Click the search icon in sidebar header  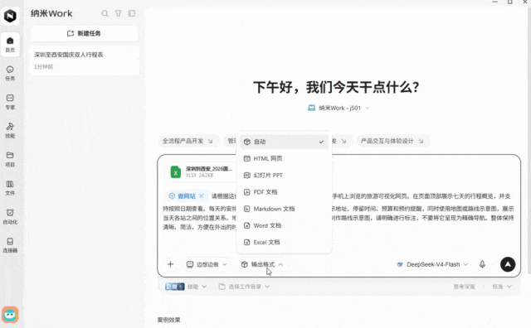[x=105, y=13]
